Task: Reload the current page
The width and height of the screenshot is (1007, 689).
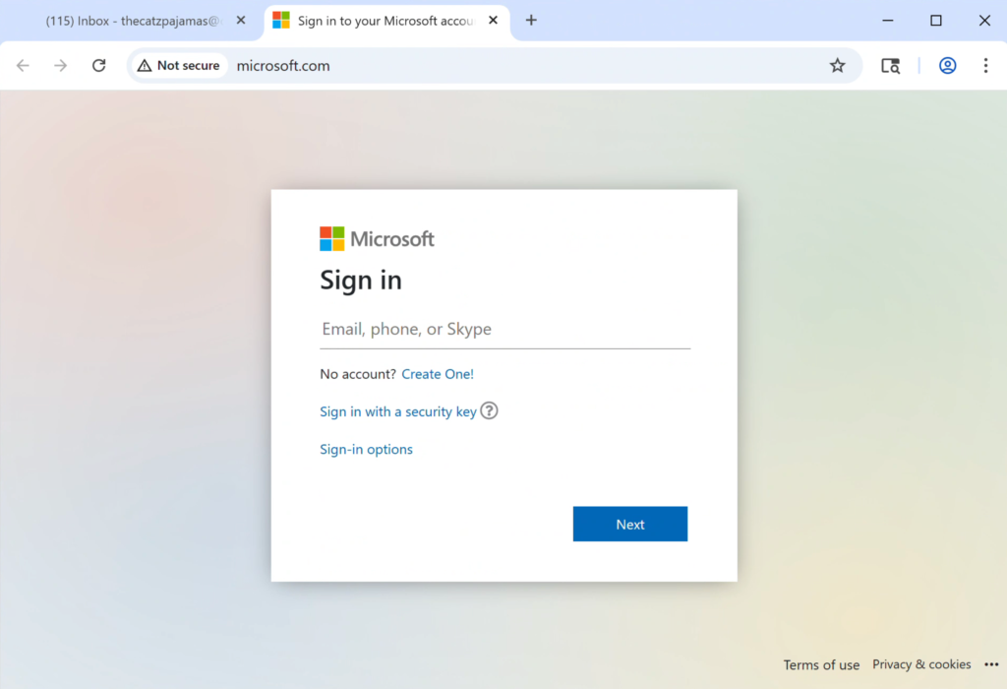Action: tap(99, 66)
